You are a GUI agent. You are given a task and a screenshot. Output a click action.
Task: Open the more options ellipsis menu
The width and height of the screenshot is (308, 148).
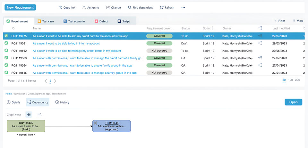click(183, 7)
